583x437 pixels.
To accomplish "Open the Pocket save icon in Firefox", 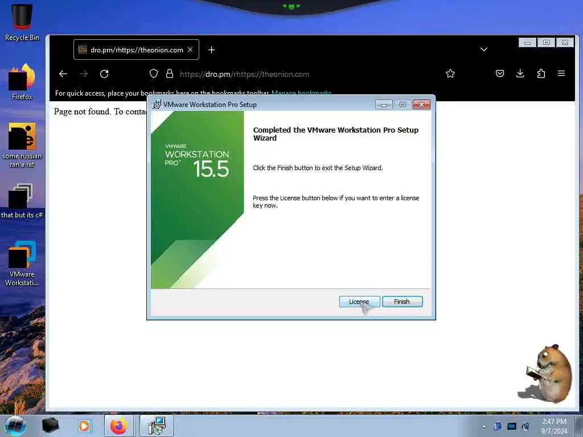I will click(500, 73).
